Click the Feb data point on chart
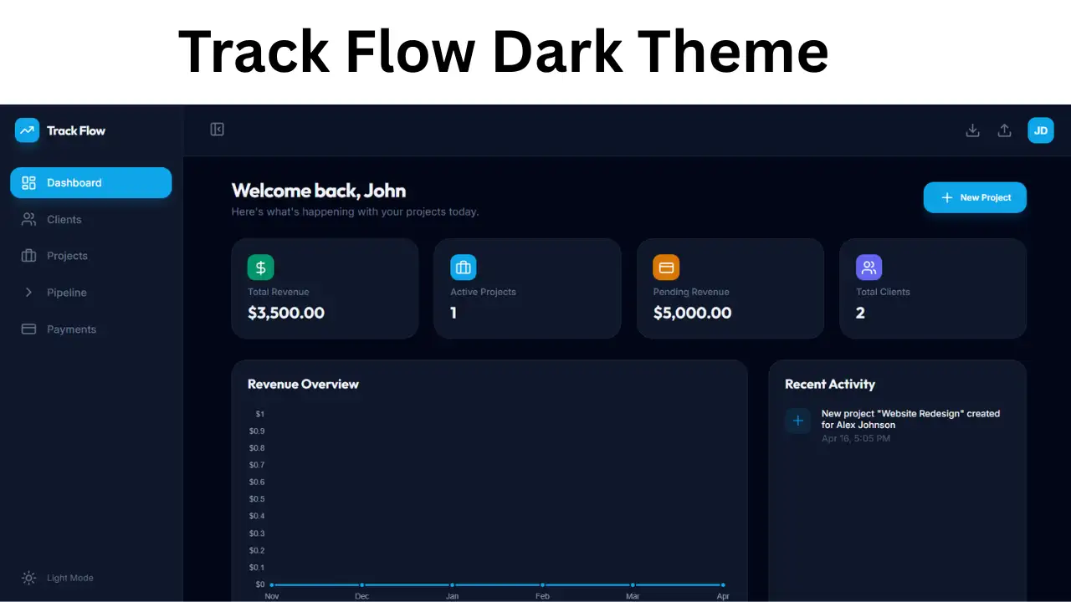 pyautogui.click(x=542, y=584)
